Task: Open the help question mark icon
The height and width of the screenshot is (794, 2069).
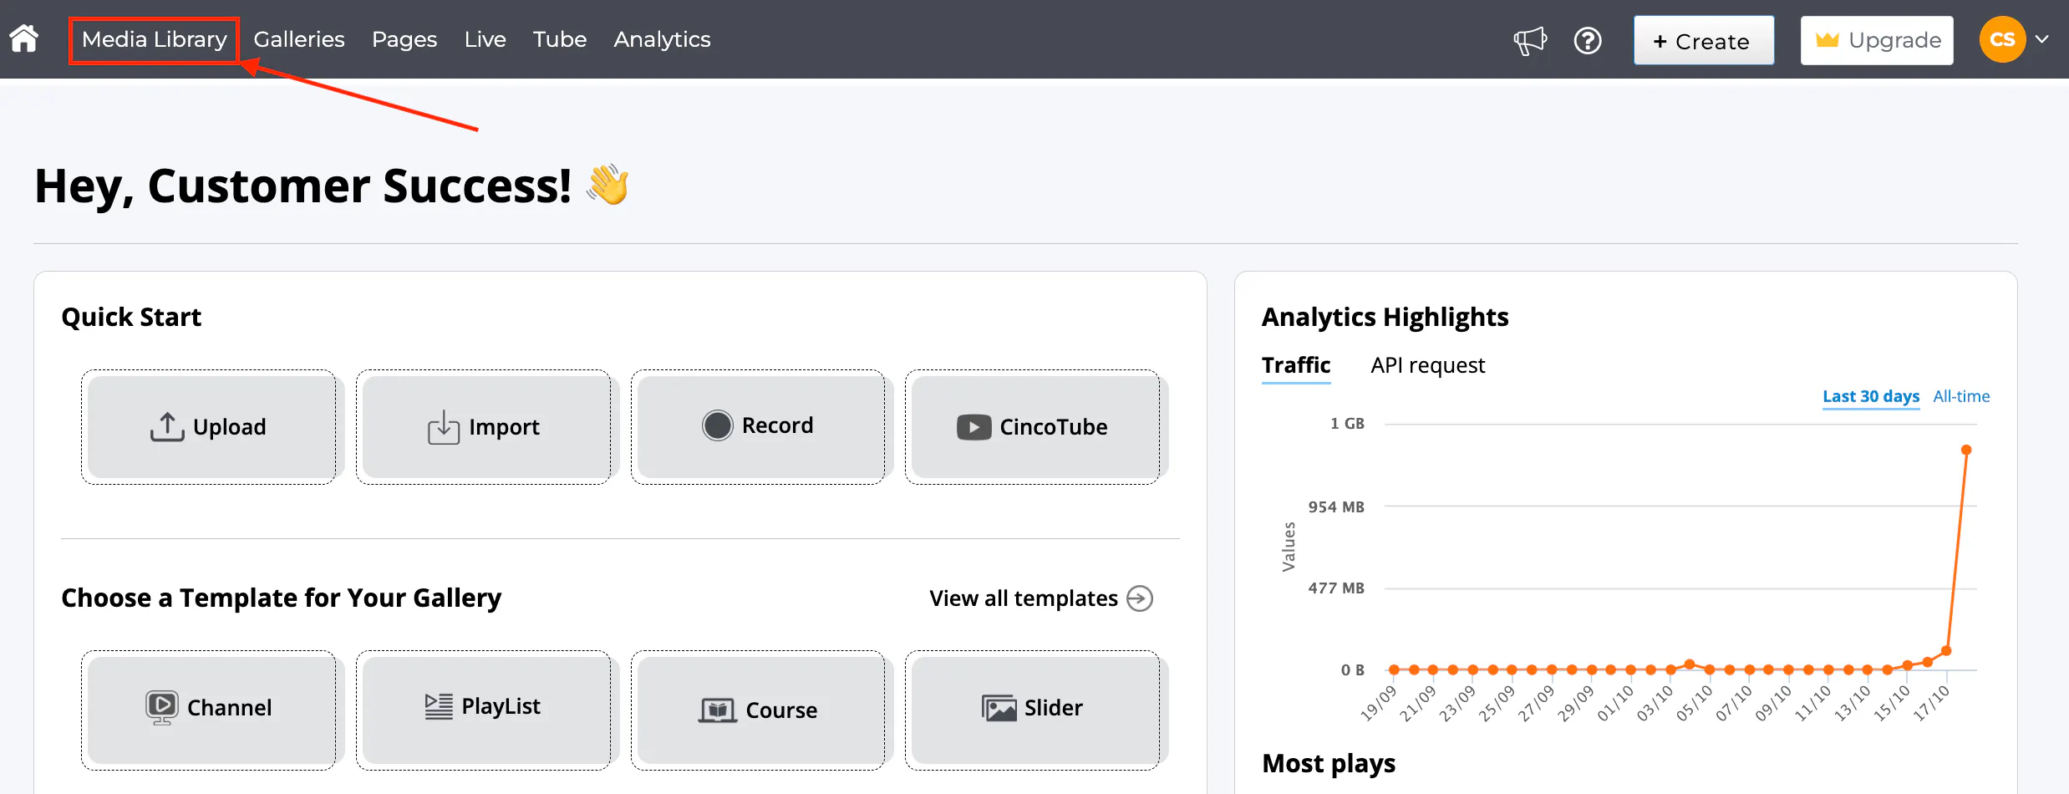Action: click(1588, 40)
